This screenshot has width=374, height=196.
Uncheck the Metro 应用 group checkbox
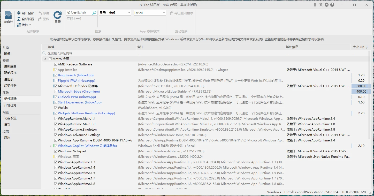(50, 59)
